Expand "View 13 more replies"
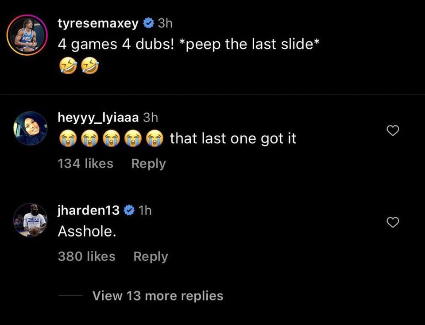This screenshot has width=425, height=325. [158, 295]
